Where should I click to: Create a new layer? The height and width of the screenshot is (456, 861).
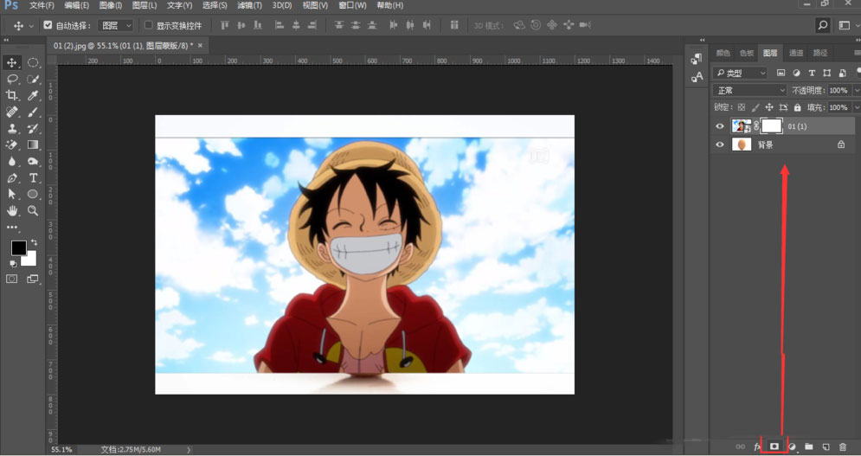point(826,446)
